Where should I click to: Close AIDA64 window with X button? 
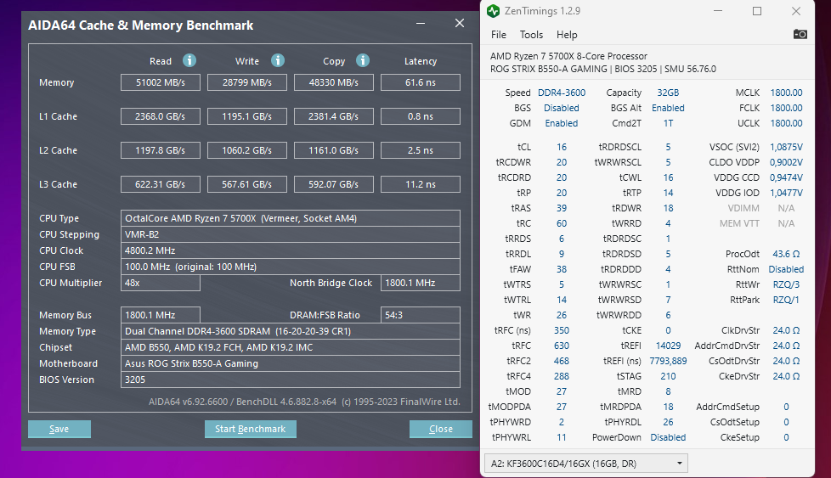[460, 23]
